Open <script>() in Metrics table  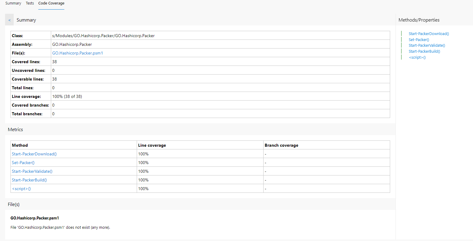click(21, 189)
